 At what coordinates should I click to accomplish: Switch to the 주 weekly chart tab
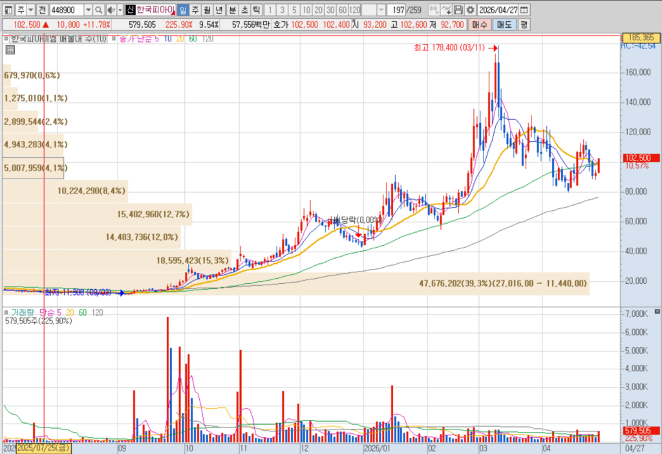pos(195,10)
